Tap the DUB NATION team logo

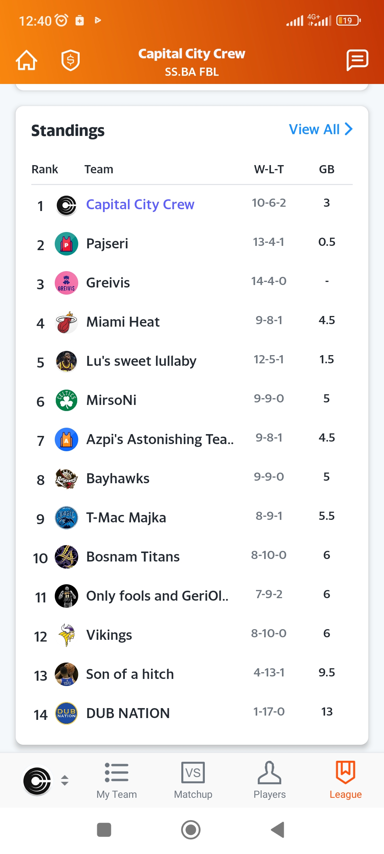pyautogui.click(x=66, y=713)
